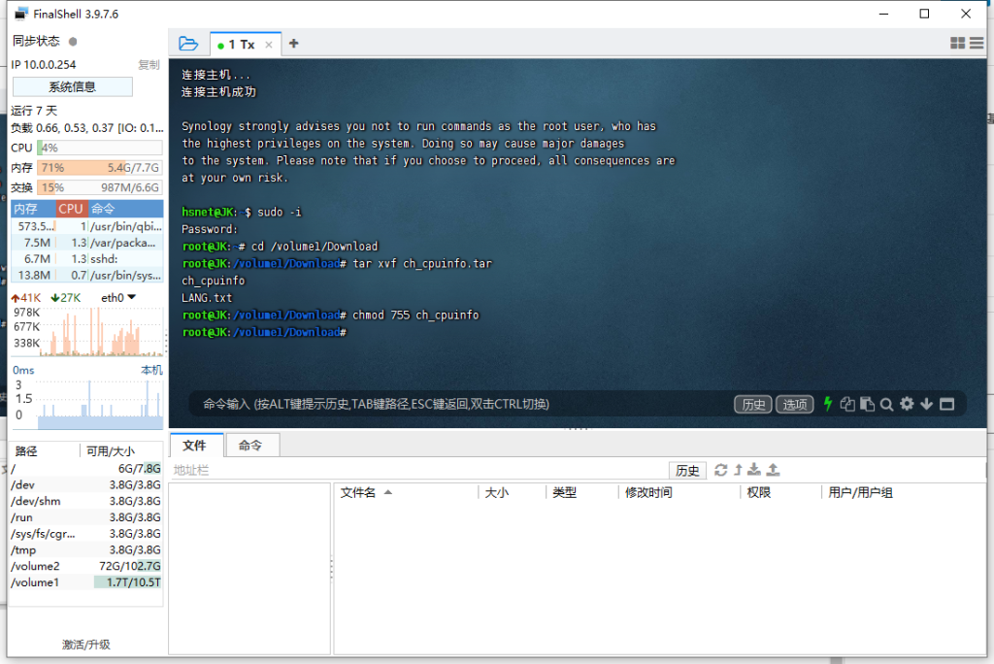994x664 pixels.
Task: Click the 可用/大小 column header
Action: pos(120,450)
